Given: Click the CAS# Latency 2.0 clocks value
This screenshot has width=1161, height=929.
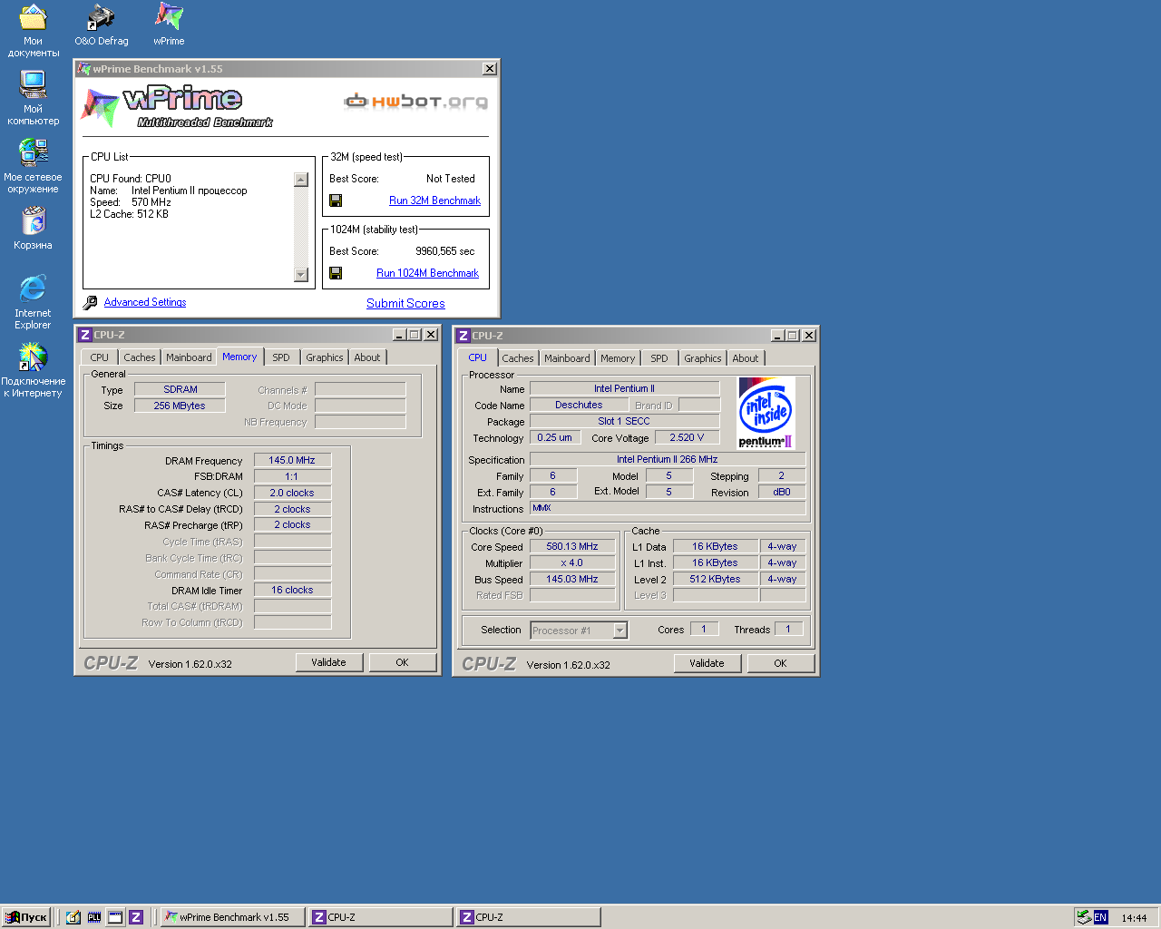Looking at the screenshot, I should point(292,493).
